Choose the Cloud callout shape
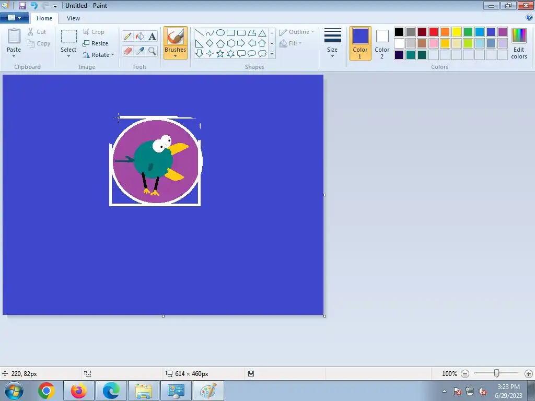Screen dimensions: 535x401 pyautogui.click(x=262, y=54)
